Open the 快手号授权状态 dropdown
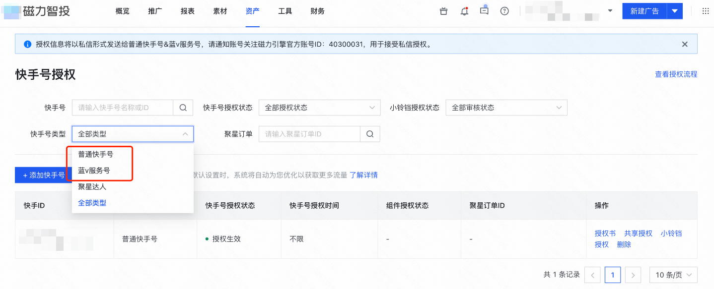Viewport: 714px width, 289px height. [x=319, y=108]
